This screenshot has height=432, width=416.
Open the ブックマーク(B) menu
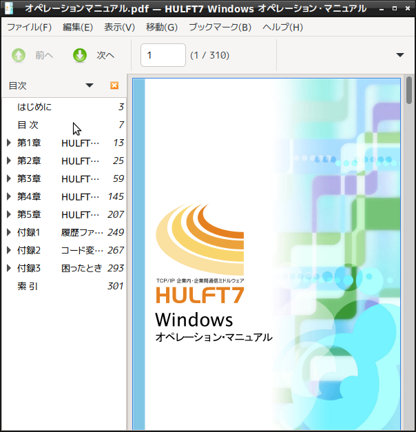220,28
